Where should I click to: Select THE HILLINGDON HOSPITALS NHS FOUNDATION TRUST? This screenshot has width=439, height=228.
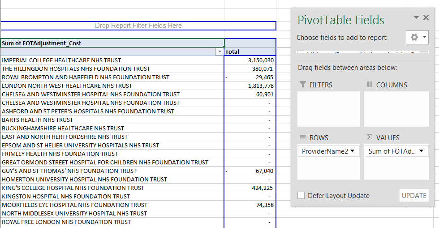click(112, 69)
